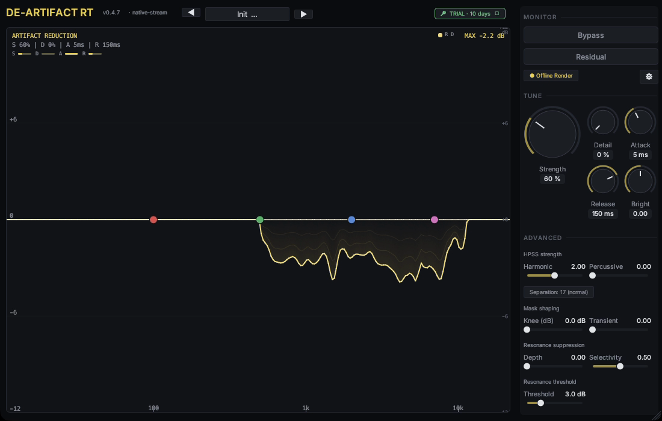Select the blue EQ node on the curve
The height and width of the screenshot is (421, 662).
[351, 220]
